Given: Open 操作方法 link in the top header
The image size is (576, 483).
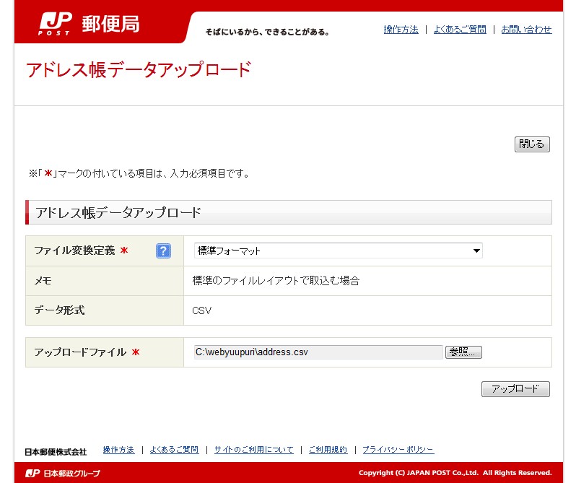Looking at the screenshot, I should coord(401,30).
